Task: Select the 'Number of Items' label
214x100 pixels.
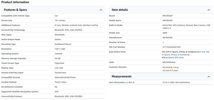Action: click(117, 42)
